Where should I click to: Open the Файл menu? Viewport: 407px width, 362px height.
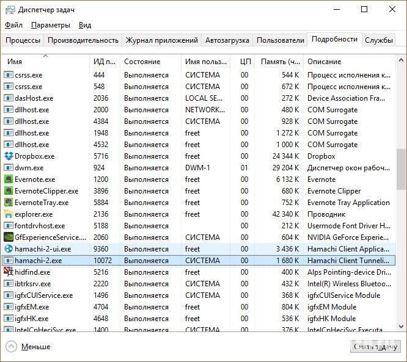point(14,25)
